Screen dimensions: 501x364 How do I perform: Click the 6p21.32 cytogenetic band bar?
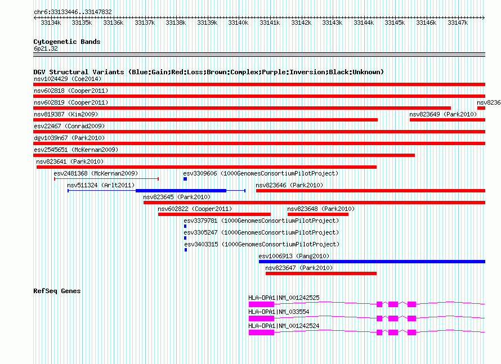click(259, 55)
